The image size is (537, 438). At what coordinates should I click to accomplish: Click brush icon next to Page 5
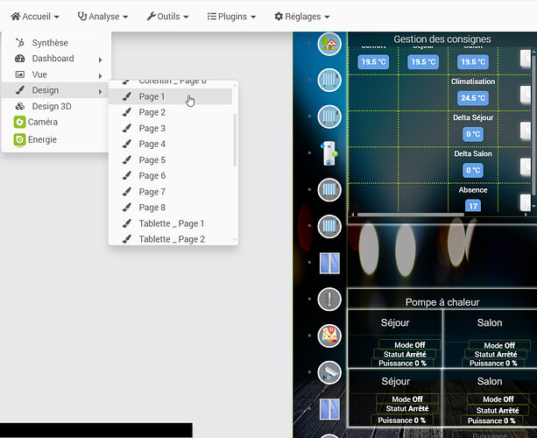pos(127,160)
